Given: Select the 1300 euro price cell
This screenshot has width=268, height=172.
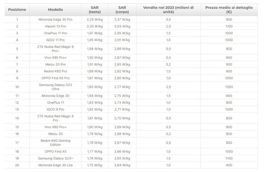Looking at the screenshot, I should pyautogui.click(x=229, y=87).
